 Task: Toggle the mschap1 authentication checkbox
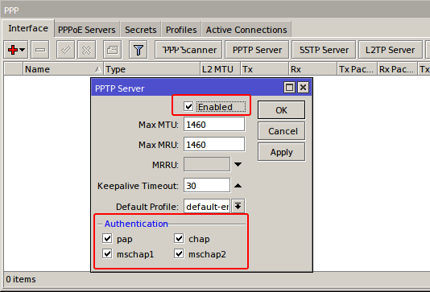[x=107, y=254]
